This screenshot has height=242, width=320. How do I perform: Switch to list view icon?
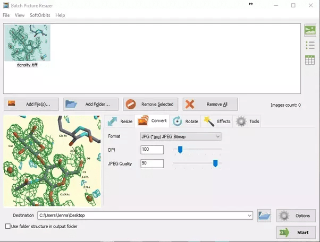point(310,45)
